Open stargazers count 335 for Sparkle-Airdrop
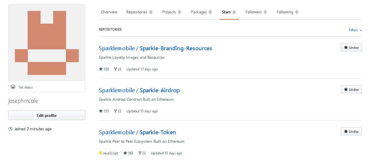This screenshot has height=160, width=370. (x=104, y=111)
